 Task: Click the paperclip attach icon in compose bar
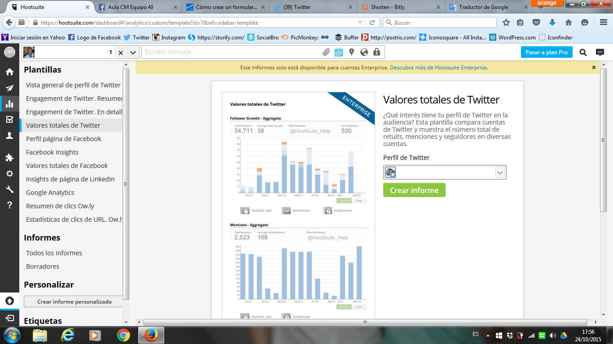[326, 52]
